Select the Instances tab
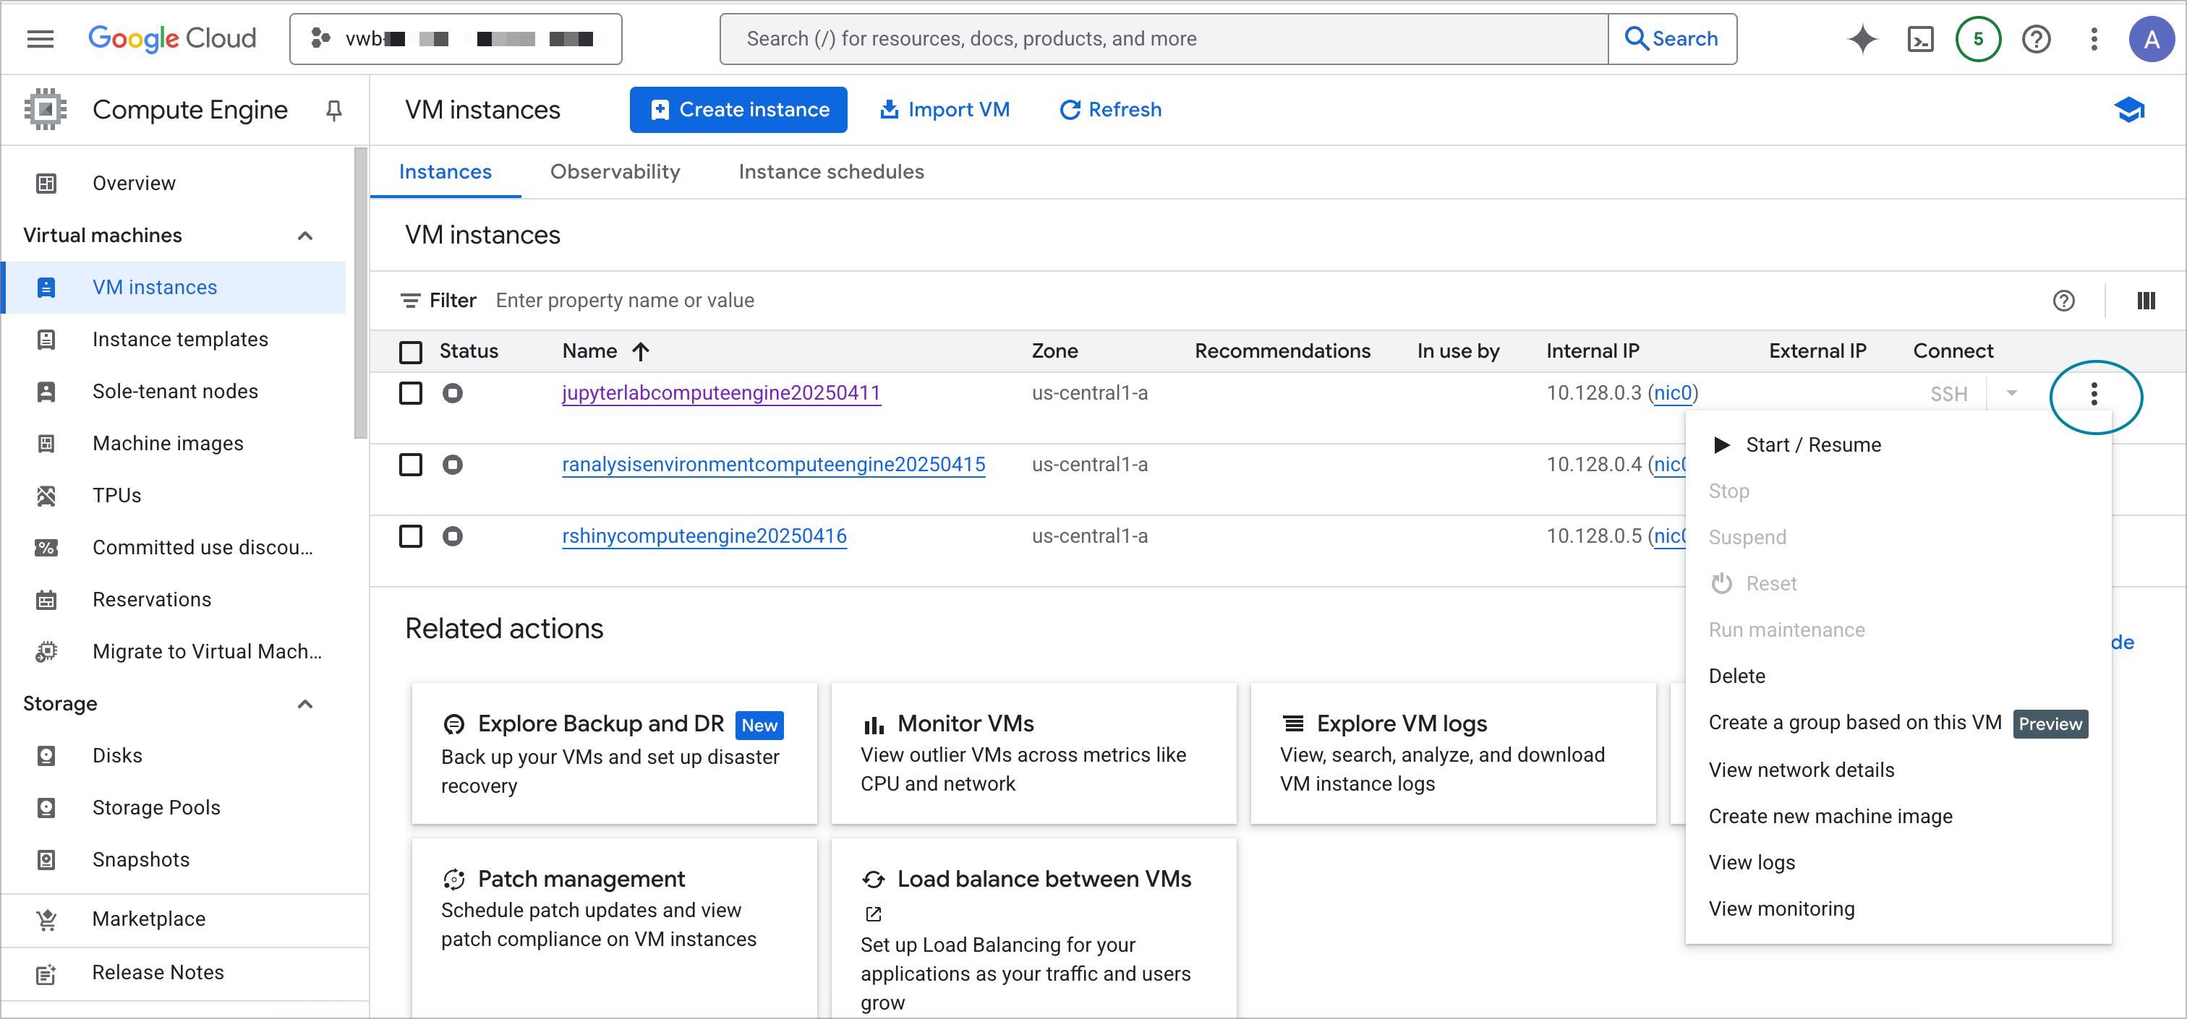Screen dimensions: 2187x1019 click(x=445, y=171)
